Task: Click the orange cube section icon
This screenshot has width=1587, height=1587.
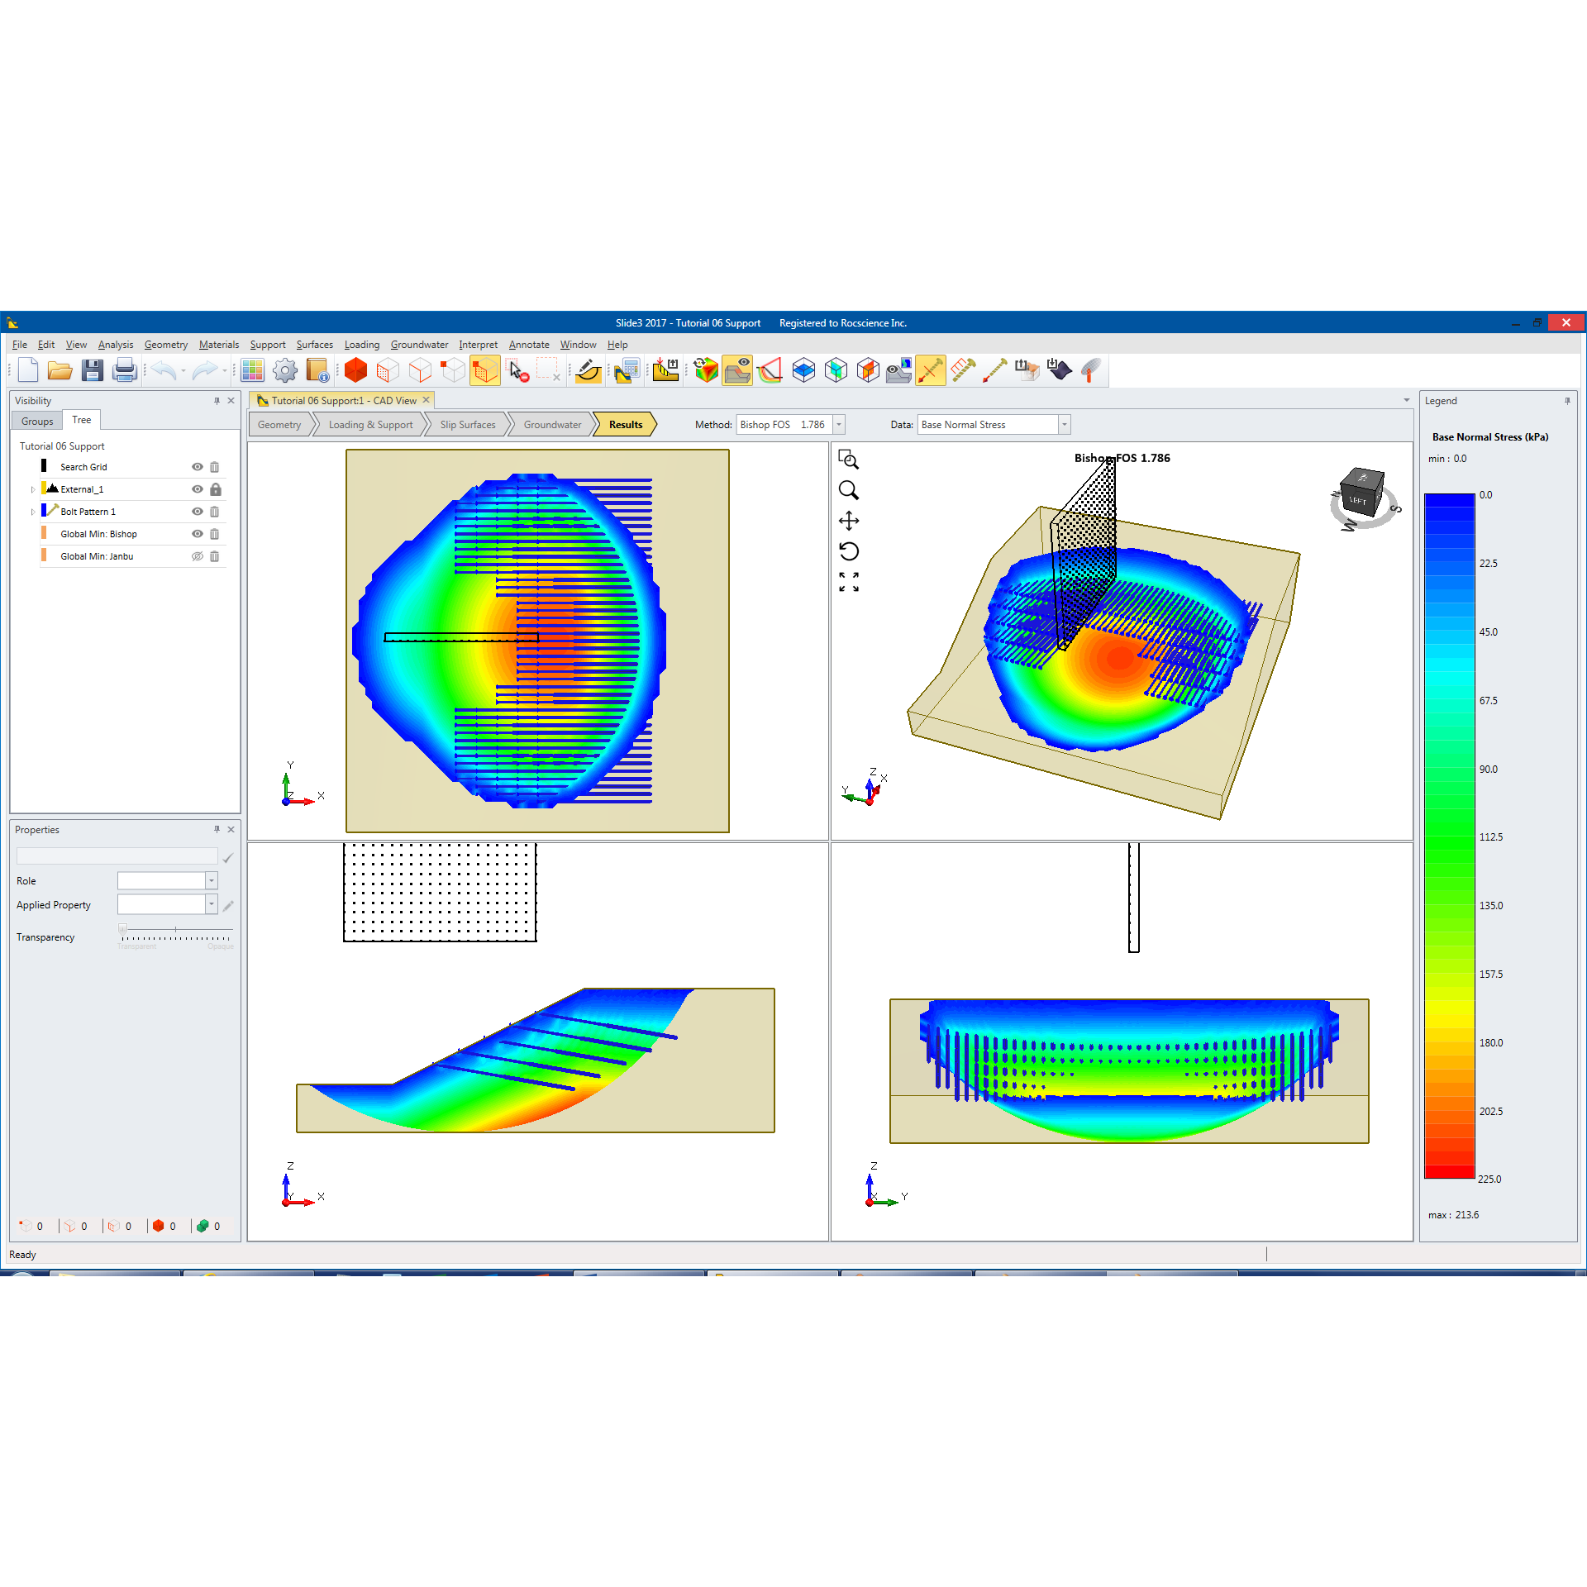Action: [x=868, y=370]
